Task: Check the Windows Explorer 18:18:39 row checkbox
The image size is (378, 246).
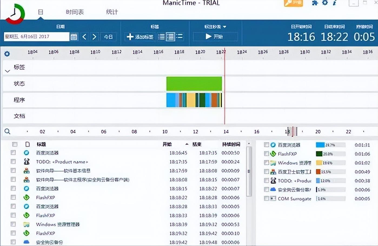Action: (13, 224)
